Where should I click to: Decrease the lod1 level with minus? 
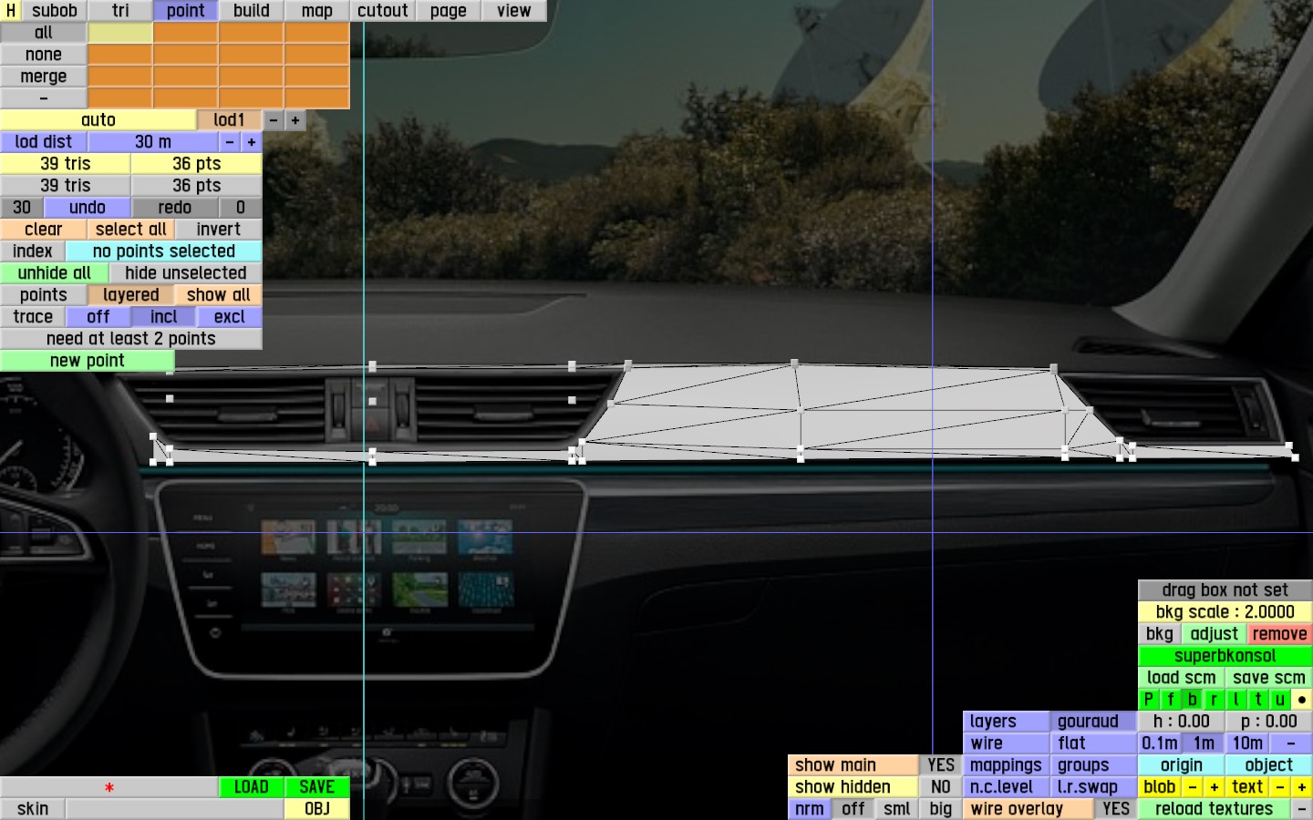(274, 120)
